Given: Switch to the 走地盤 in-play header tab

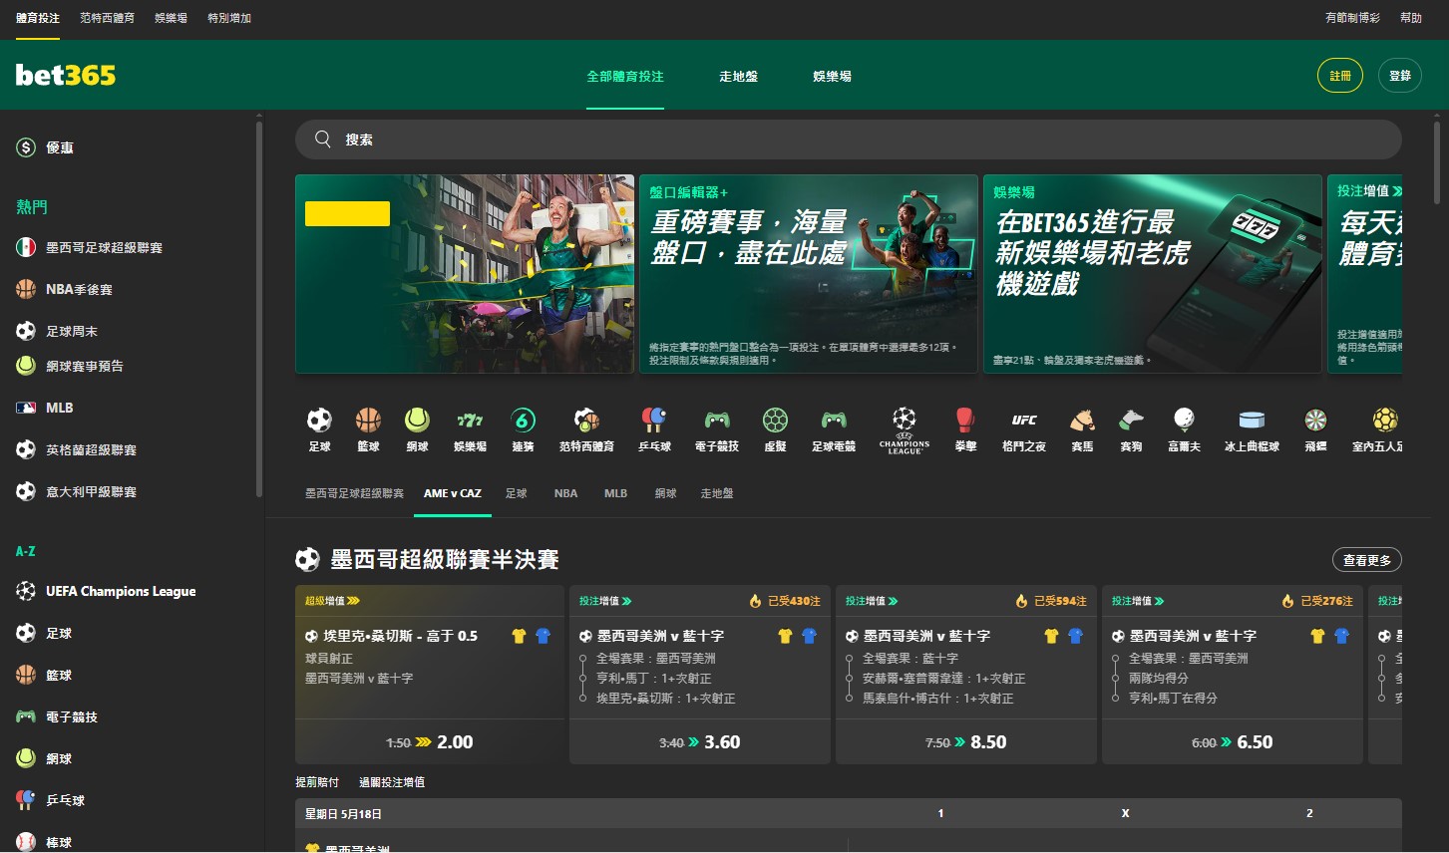Looking at the screenshot, I should pyautogui.click(x=738, y=76).
